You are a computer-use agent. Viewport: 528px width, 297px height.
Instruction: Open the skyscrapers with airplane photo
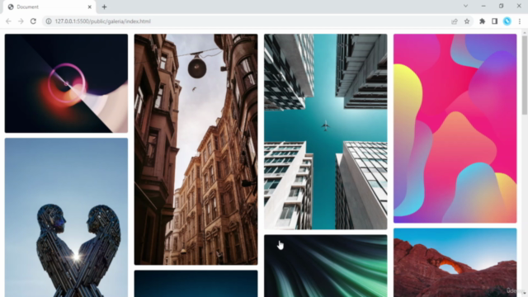[326, 132]
